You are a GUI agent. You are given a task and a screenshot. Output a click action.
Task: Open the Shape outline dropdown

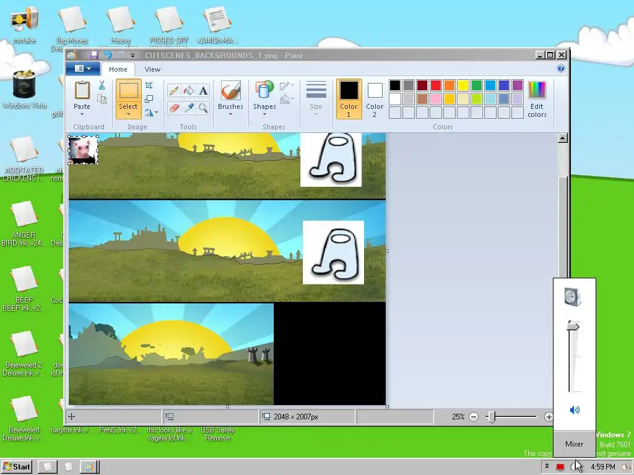pos(286,85)
